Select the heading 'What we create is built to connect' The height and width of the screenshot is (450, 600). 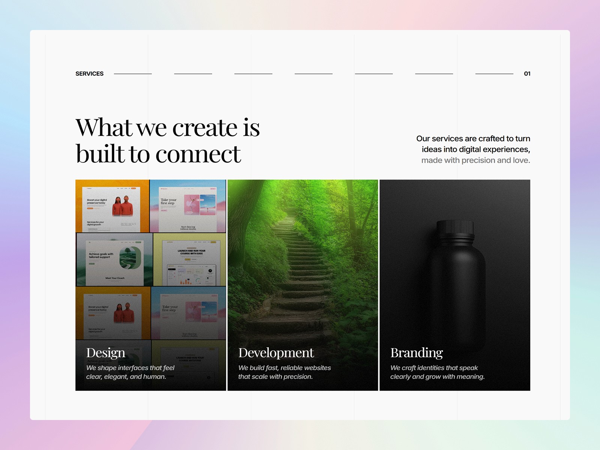(x=168, y=141)
